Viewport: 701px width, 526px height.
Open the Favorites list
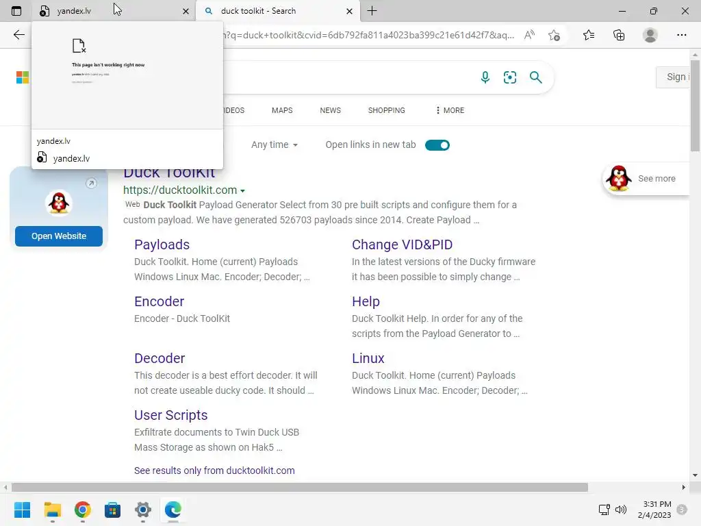[589, 35]
